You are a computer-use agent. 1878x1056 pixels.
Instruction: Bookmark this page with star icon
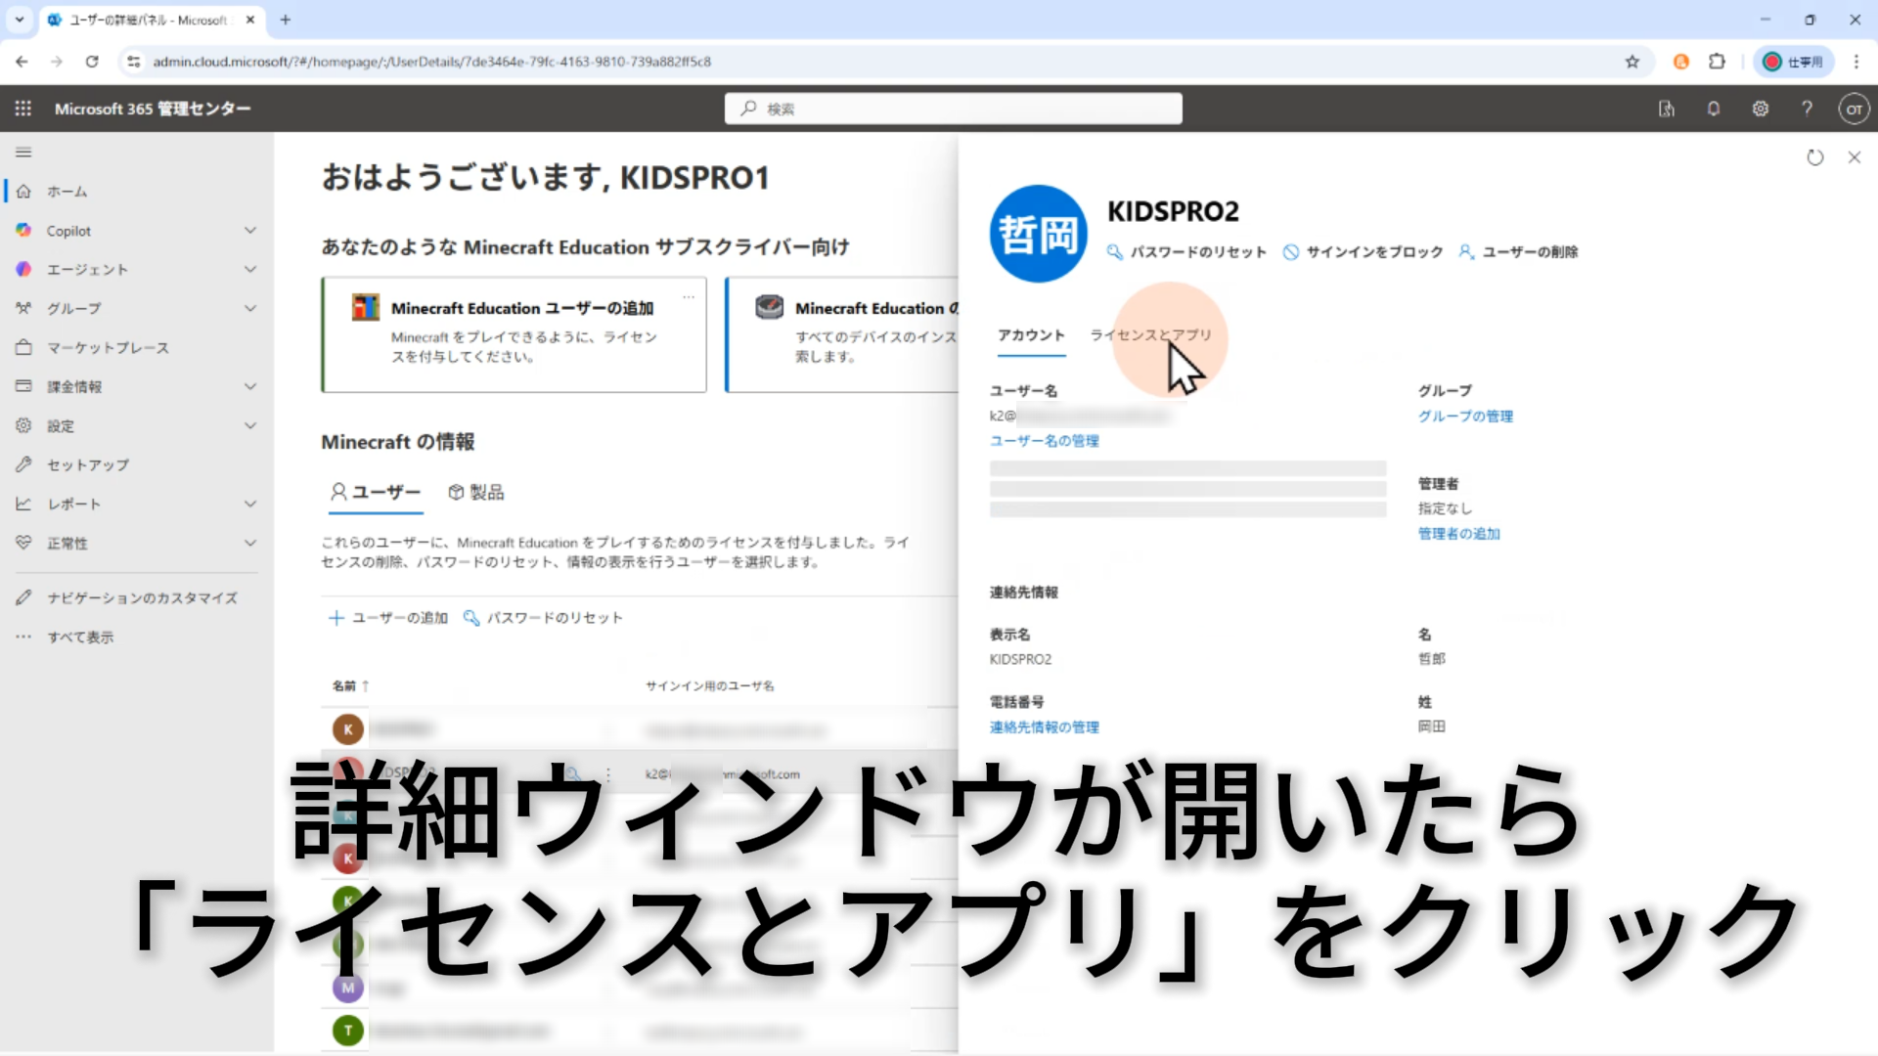[x=1632, y=62]
